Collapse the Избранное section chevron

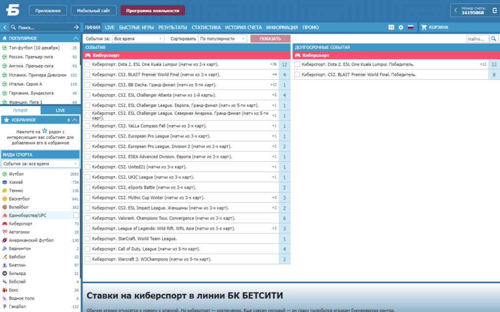point(75,120)
